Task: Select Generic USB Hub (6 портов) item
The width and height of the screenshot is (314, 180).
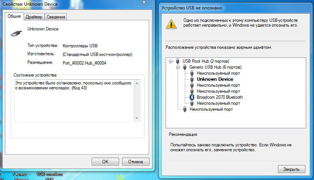Action: click(215, 67)
